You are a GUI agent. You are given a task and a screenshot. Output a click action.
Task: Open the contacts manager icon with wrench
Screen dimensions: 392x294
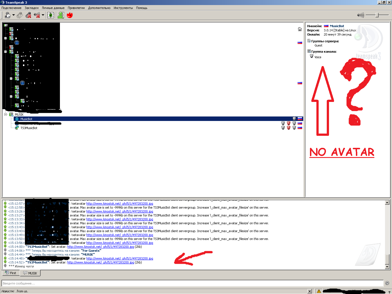coord(61,15)
